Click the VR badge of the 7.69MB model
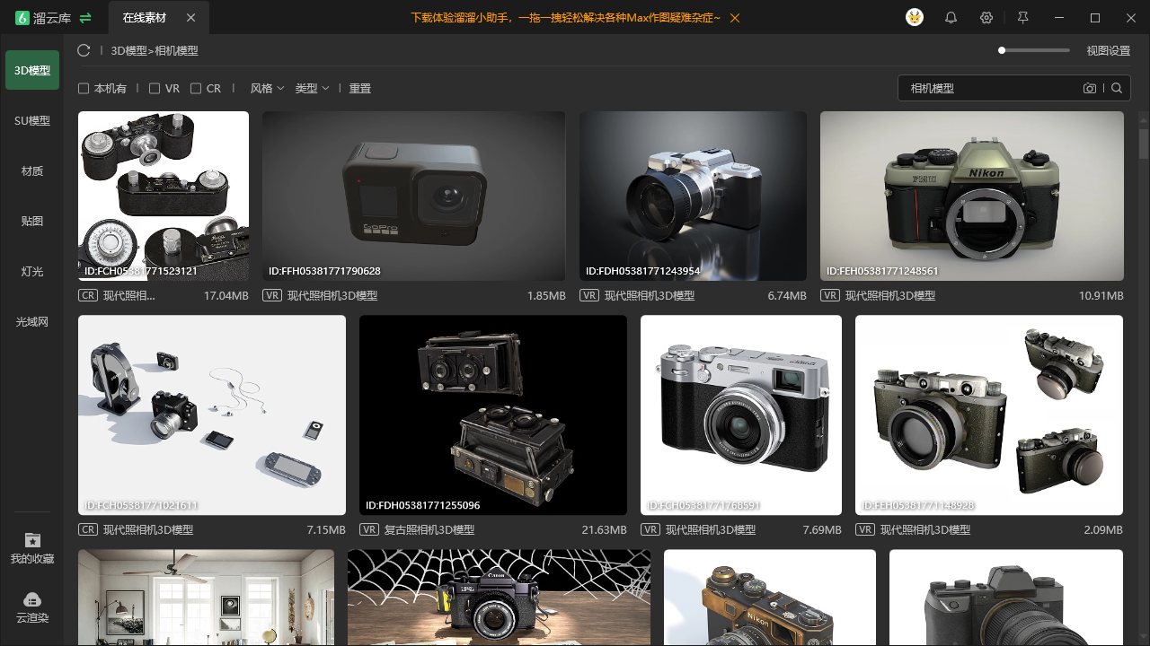Screen dimensions: 1150x646 click(650, 530)
